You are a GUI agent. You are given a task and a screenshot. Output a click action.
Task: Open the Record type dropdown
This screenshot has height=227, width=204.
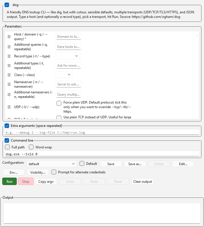click(68, 56)
